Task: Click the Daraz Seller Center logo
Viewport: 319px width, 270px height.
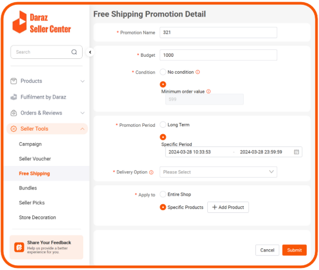Action: point(41,22)
